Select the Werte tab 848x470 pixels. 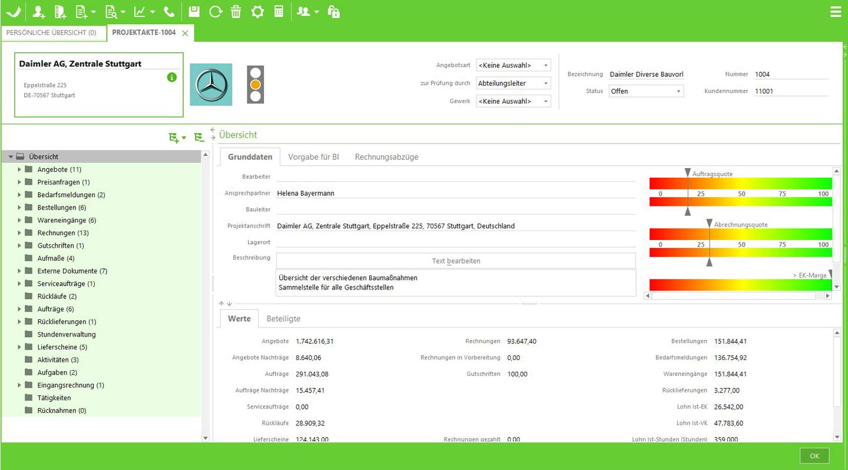pyautogui.click(x=239, y=319)
